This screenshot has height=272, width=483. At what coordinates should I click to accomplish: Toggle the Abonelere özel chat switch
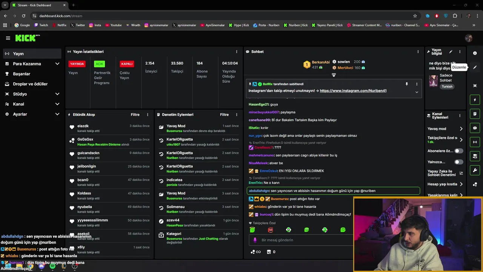tap(458, 151)
